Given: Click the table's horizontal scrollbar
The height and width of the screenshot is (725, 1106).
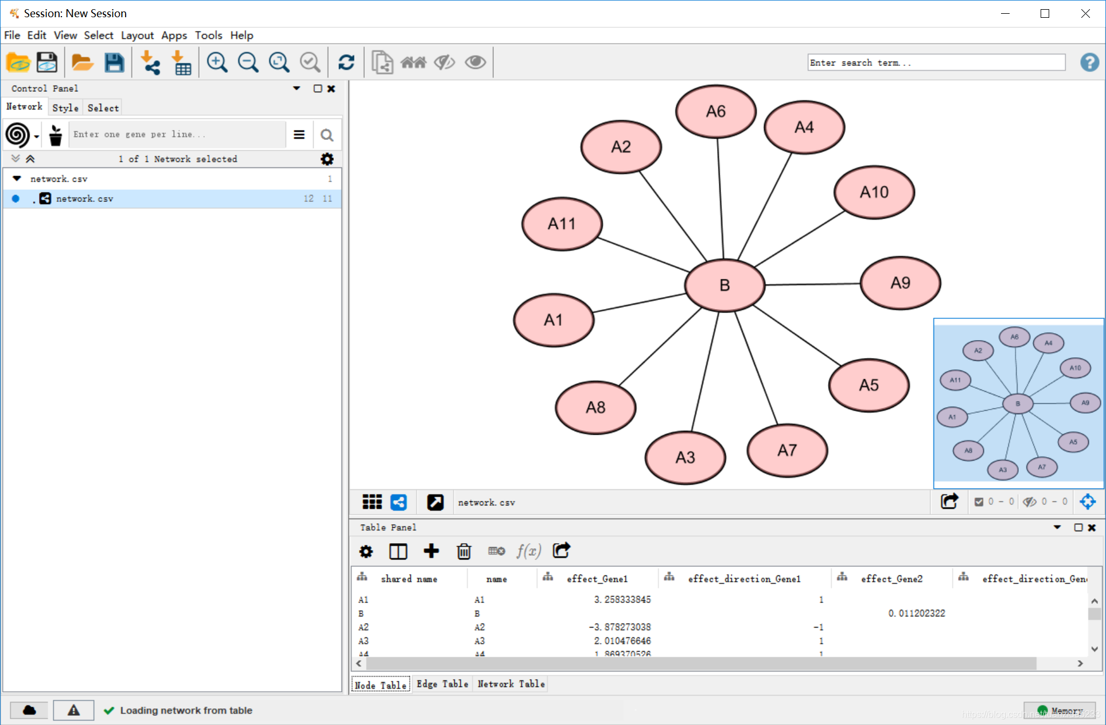Looking at the screenshot, I should click(x=700, y=664).
